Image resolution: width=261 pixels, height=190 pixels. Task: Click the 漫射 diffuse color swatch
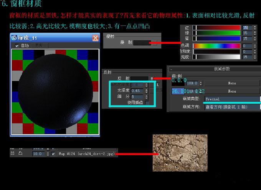(x=142, y=43)
